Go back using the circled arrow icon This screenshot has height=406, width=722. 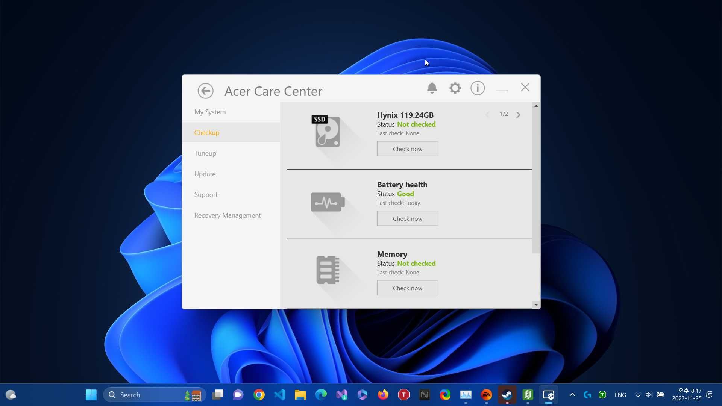coord(205,91)
